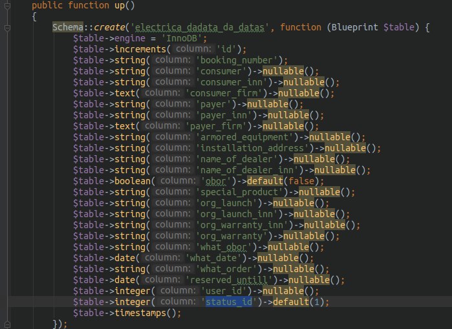Click the 'electrica_dadata_da_datas' table name string
Image resolution: width=452 pixels, height=329 pixels.
(x=200, y=27)
